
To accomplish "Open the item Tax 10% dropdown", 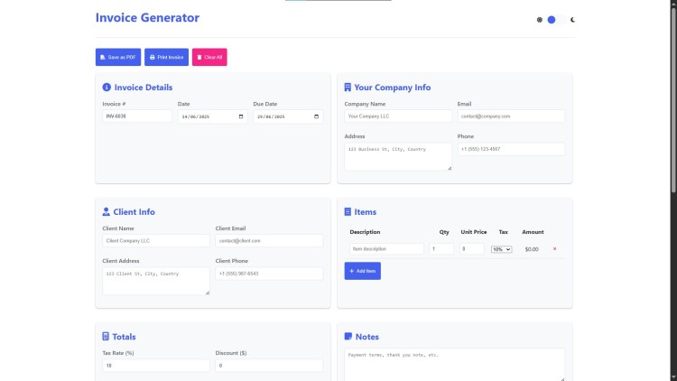I will 501,249.
